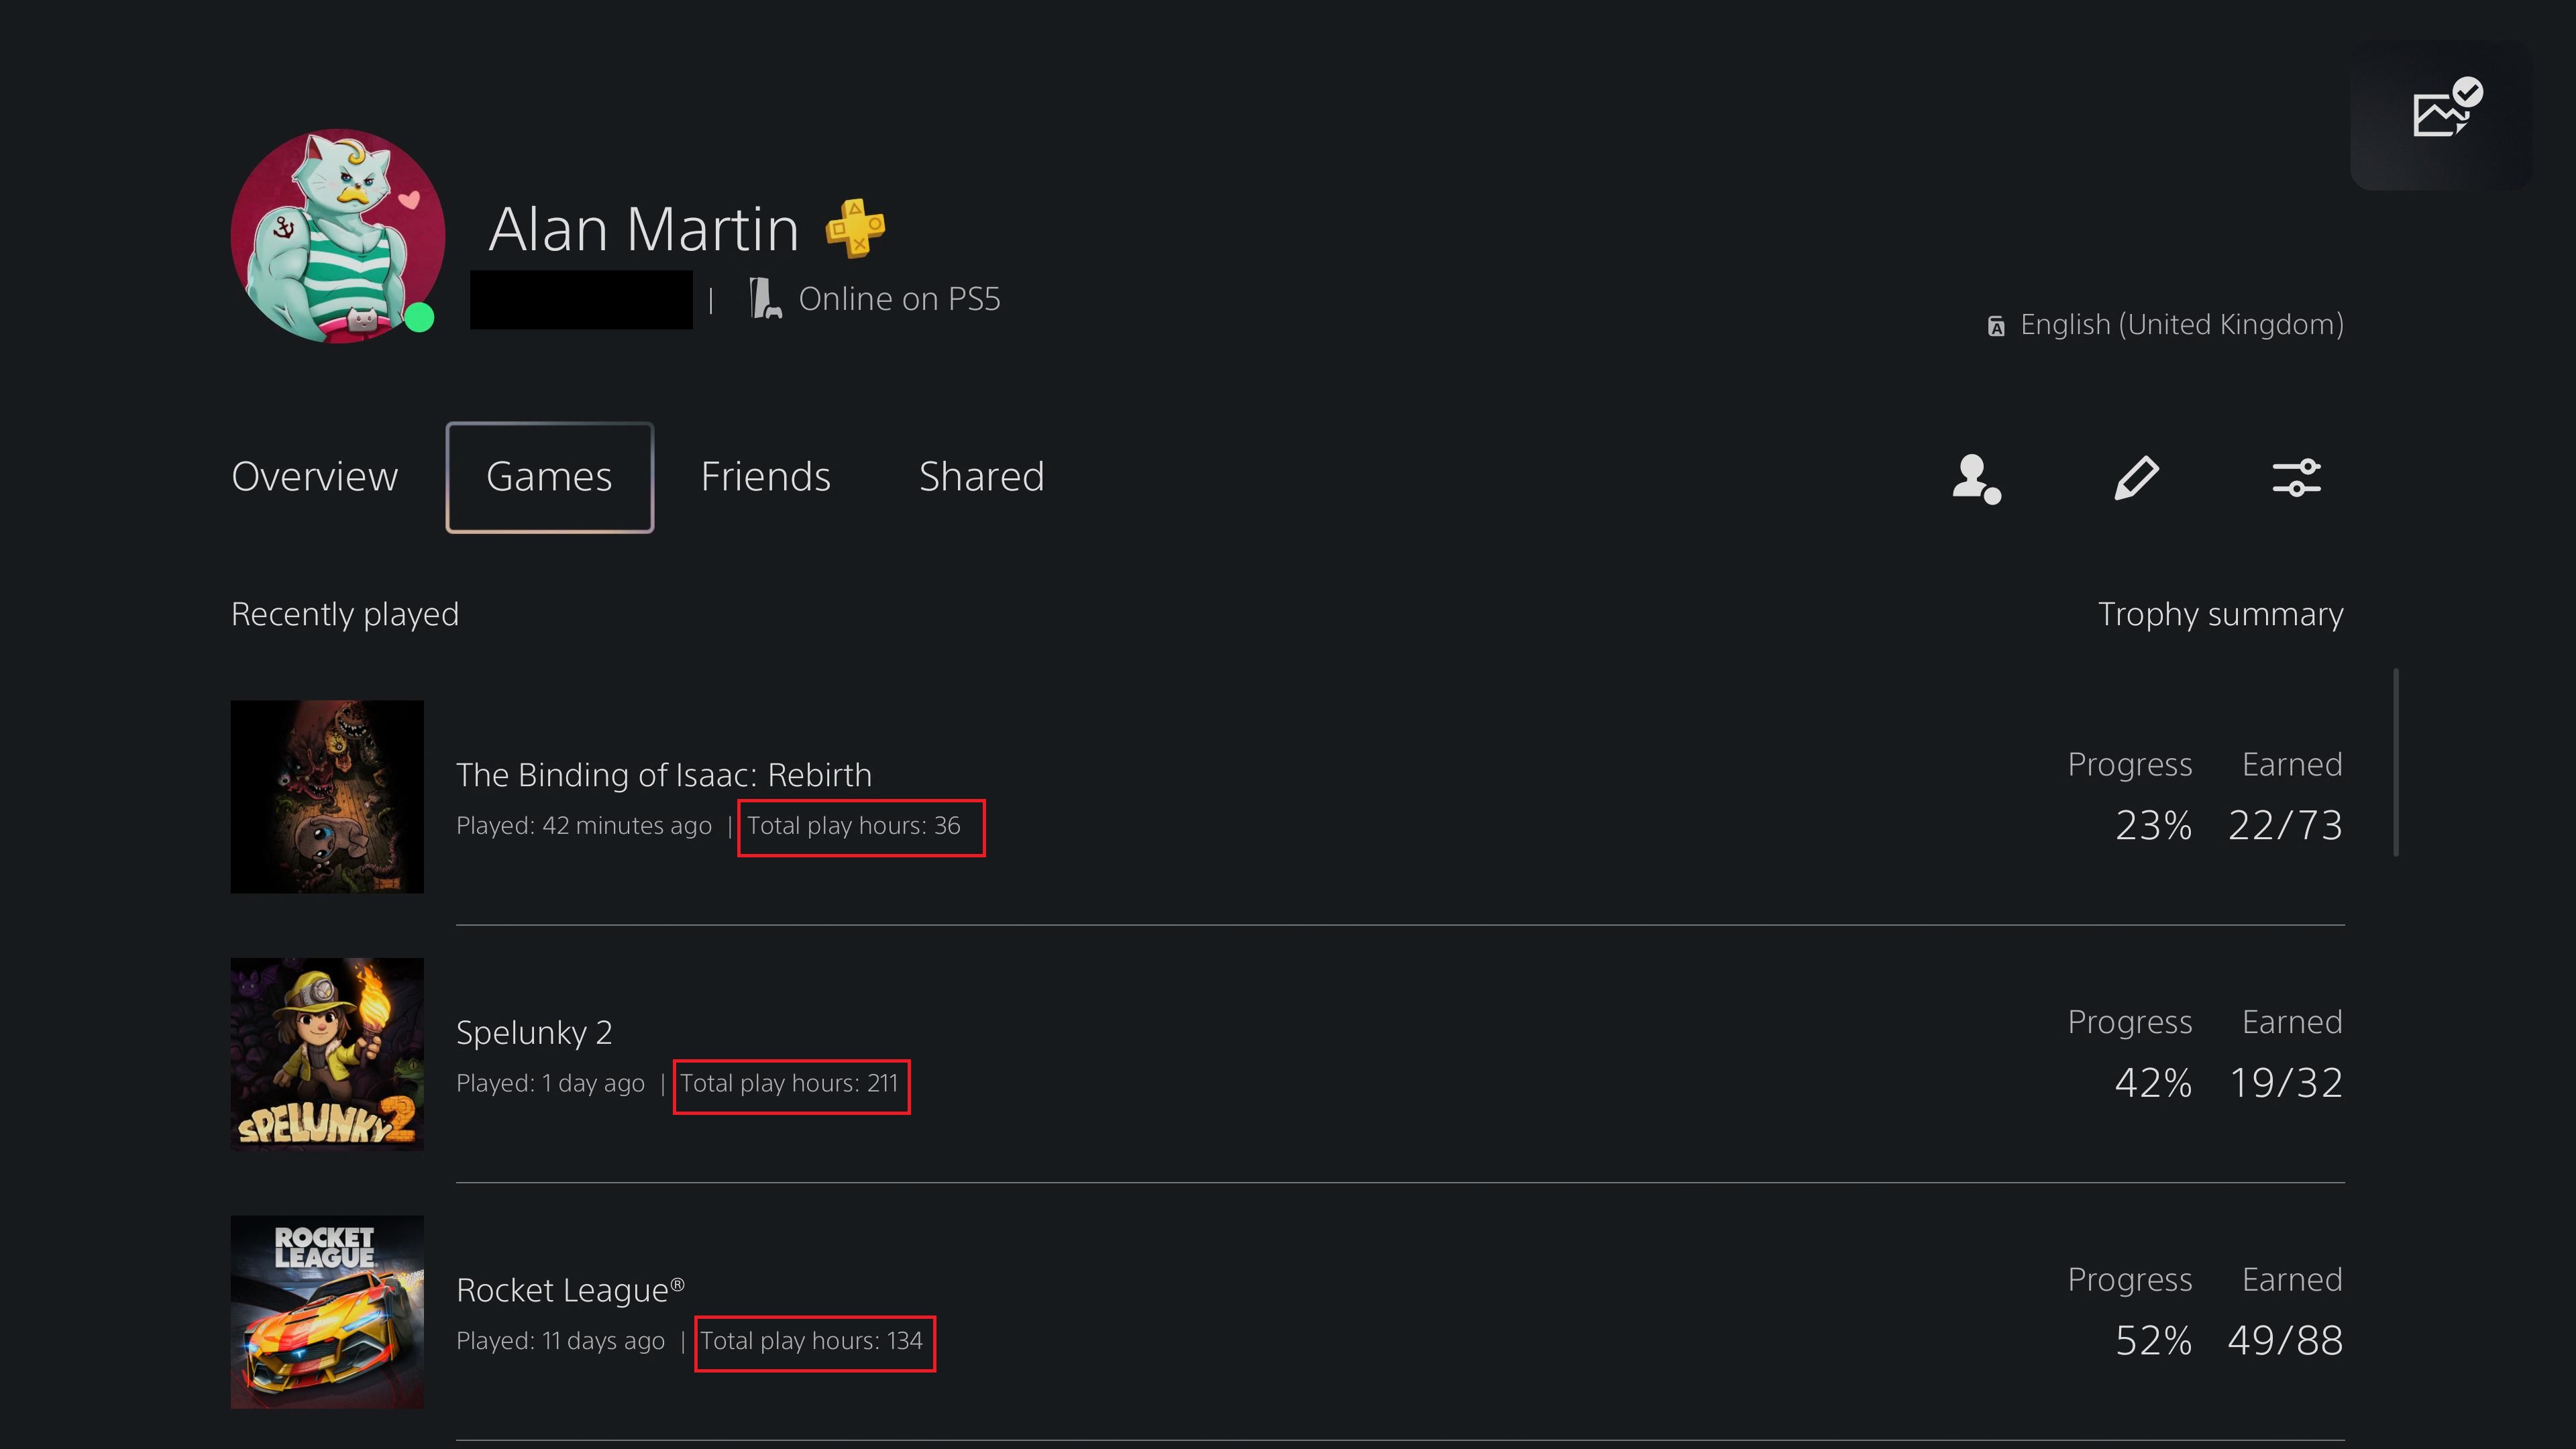This screenshot has width=2576, height=1449.
Task: Click Rocket League total play hours badge
Action: pos(814,1339)
